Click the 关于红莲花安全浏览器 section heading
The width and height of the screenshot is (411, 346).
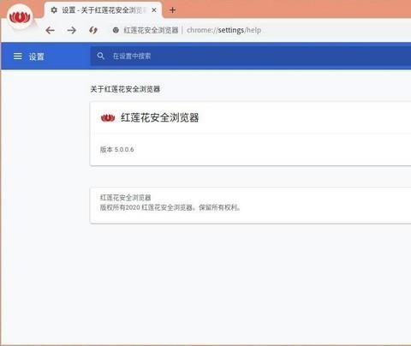tap(125, 89)
